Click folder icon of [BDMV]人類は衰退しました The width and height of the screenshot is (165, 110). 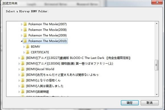pyautogui.click(x=23, y=86)
